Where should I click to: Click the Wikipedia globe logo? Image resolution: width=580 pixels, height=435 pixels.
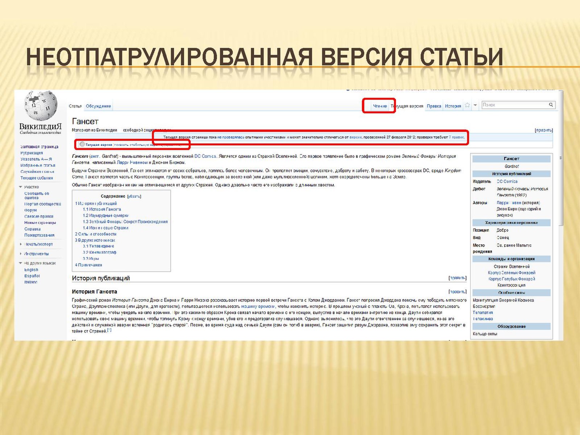pyautogui.click(x=41, y=105)
